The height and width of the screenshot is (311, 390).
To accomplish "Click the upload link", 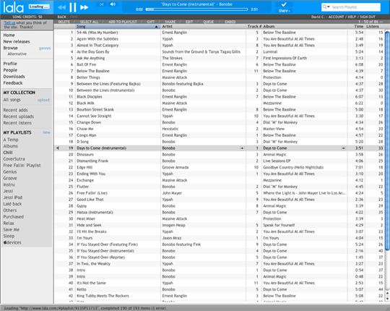I will [x=43, y=100].
